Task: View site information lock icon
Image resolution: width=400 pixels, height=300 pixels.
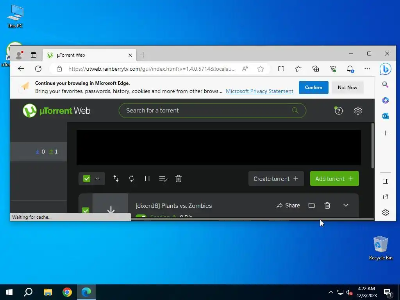Action: (x=59, y=69)
